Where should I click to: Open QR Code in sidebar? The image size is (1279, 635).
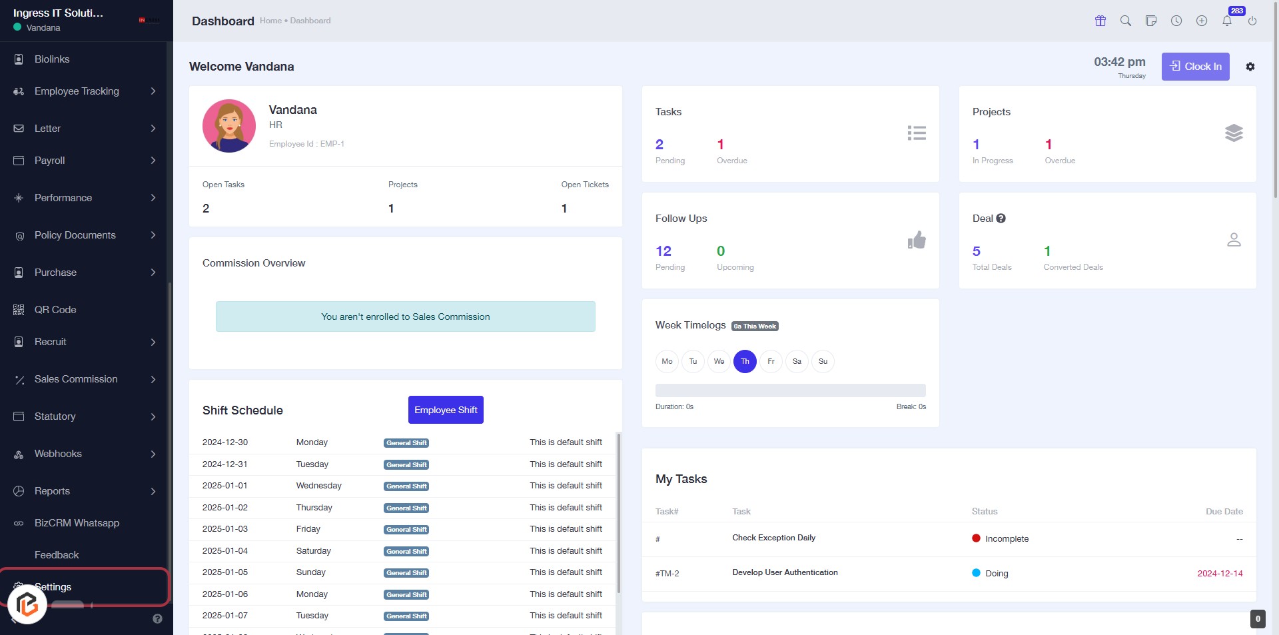click(x=55, y=310)
